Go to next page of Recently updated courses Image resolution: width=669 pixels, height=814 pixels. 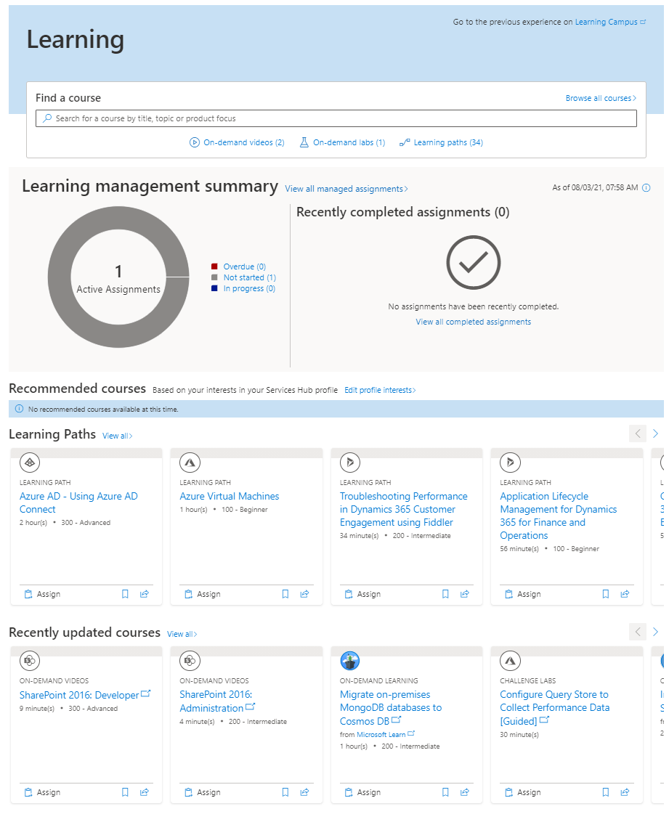pos(655,632)
